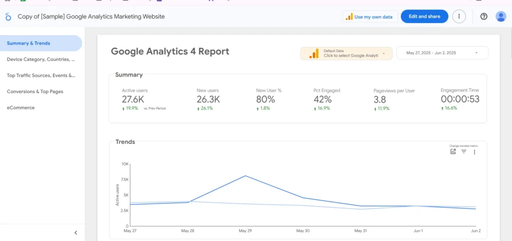
Task: Click the orange analytics bar icon in data selector
Action: click(314, 53)
